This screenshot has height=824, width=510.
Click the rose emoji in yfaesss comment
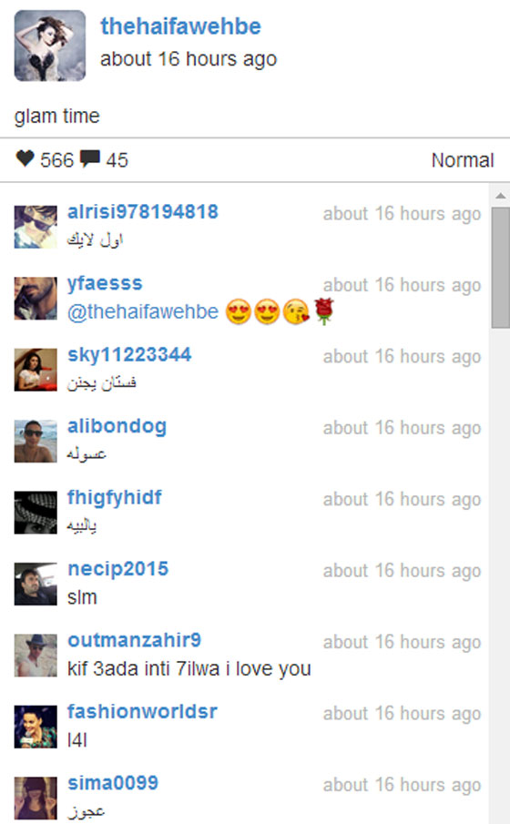pos(324,311)
